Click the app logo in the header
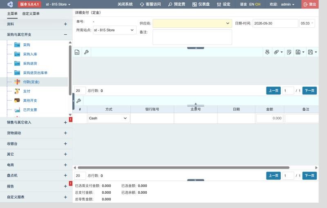The height and width of the screenshot is (208, 327). [x=10, y=4]
